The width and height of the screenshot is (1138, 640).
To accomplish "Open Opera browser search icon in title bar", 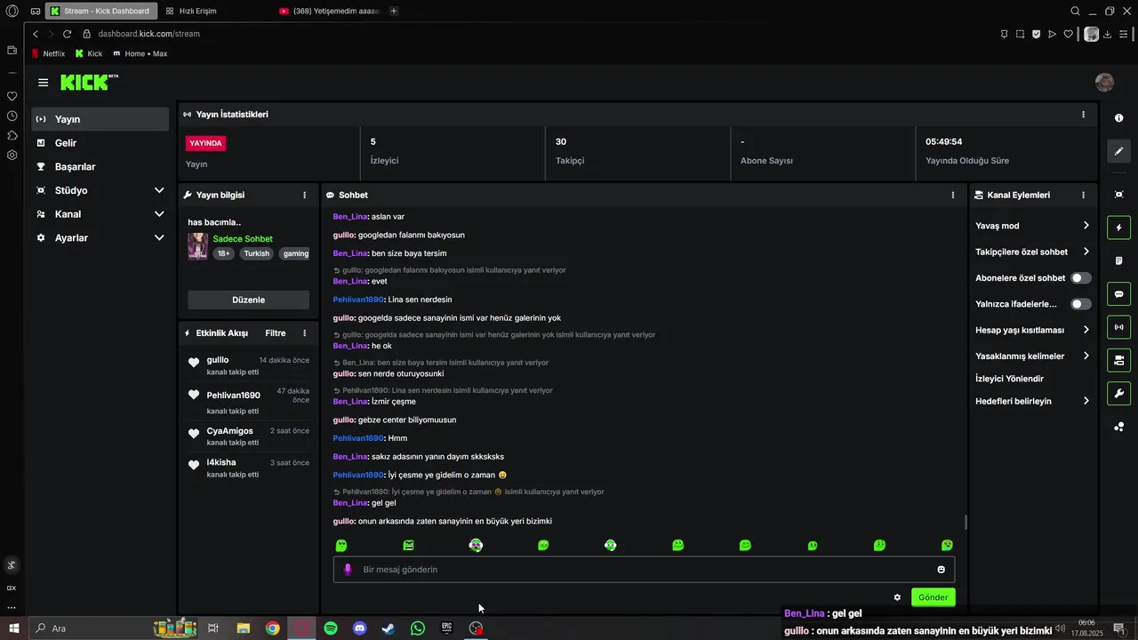I will 1075,11.
